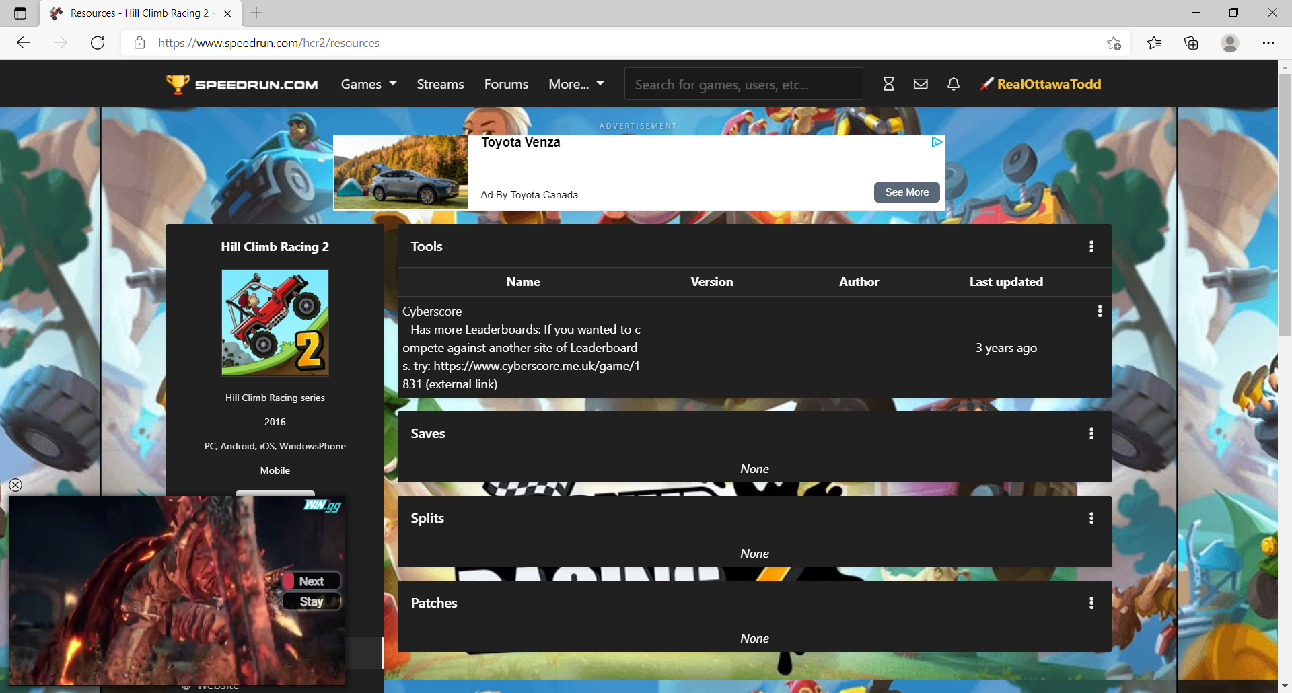Click See More on Toyota ad

point(906,192)
